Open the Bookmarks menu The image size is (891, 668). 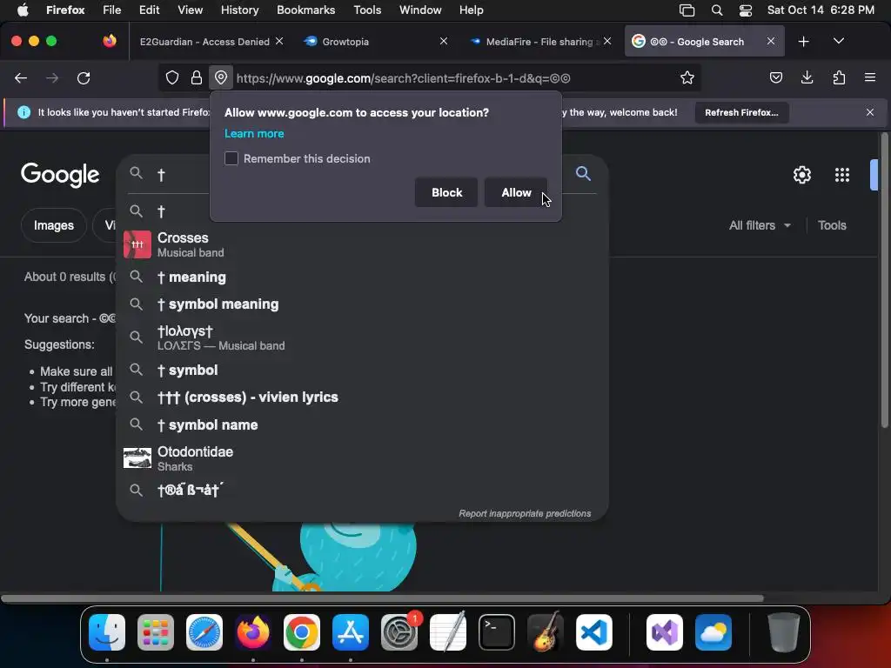click(x=305, y=10)
